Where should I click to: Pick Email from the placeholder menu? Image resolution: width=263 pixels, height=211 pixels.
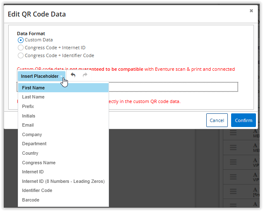28,125
